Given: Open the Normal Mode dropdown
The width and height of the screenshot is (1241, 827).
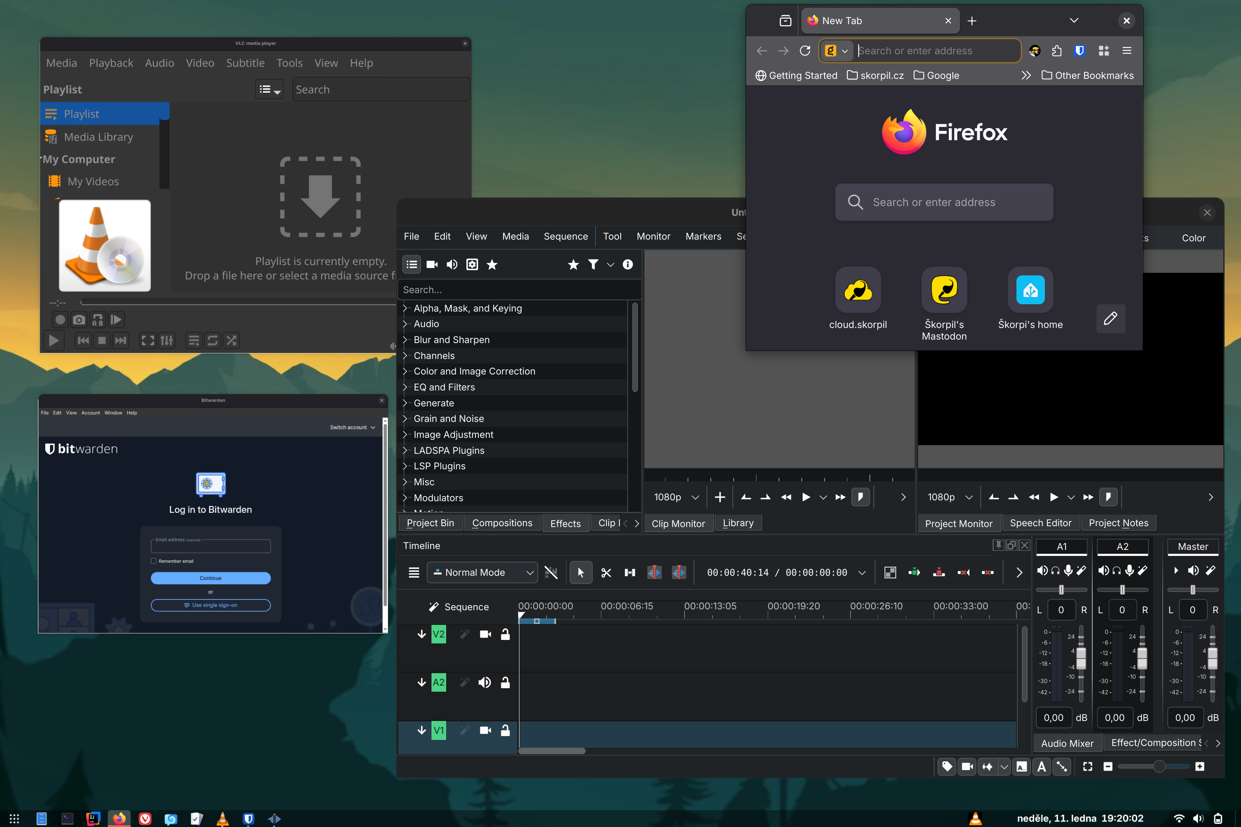Looking at the screenshot, I should [x=482, y=573].
